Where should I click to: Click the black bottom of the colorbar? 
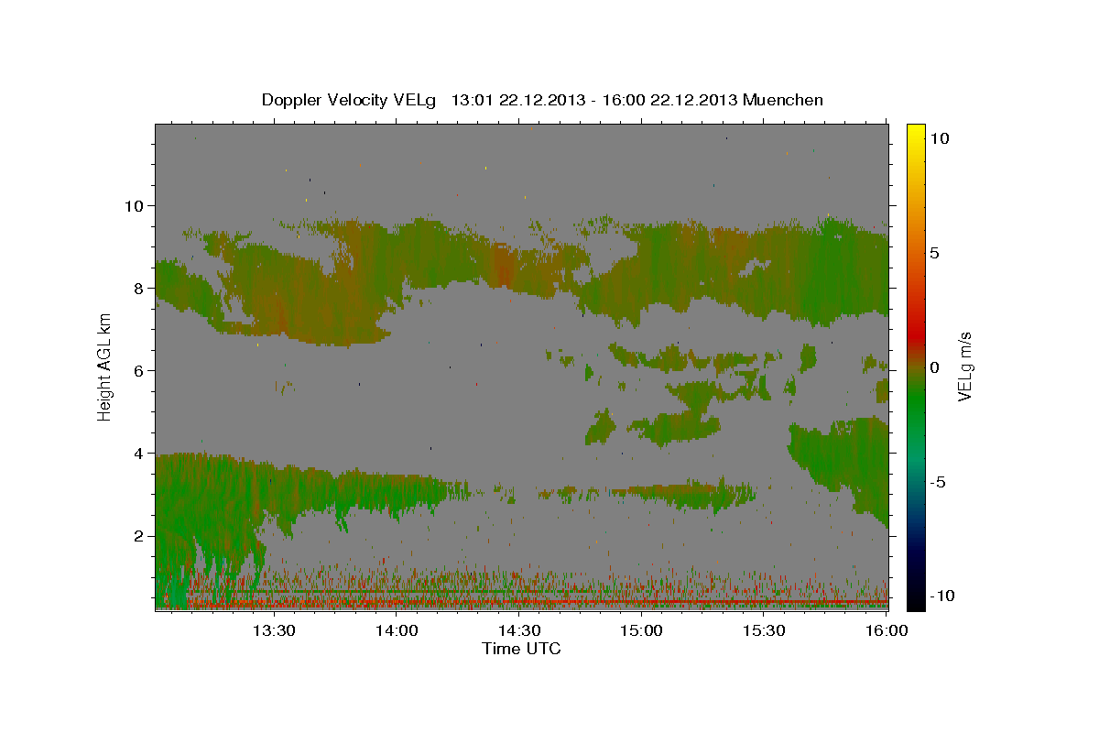[x=915, y=600]
